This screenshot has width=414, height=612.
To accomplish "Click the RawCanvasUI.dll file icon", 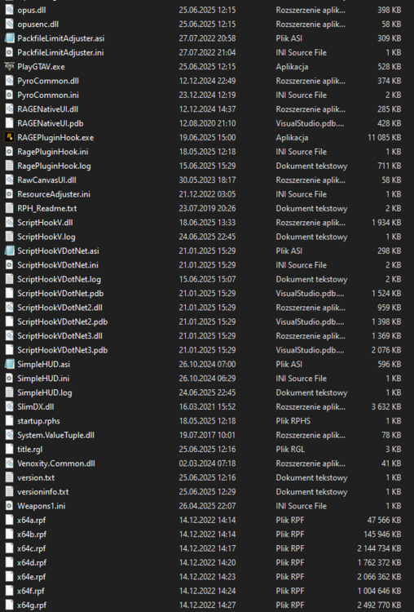I will click(9, 180).
